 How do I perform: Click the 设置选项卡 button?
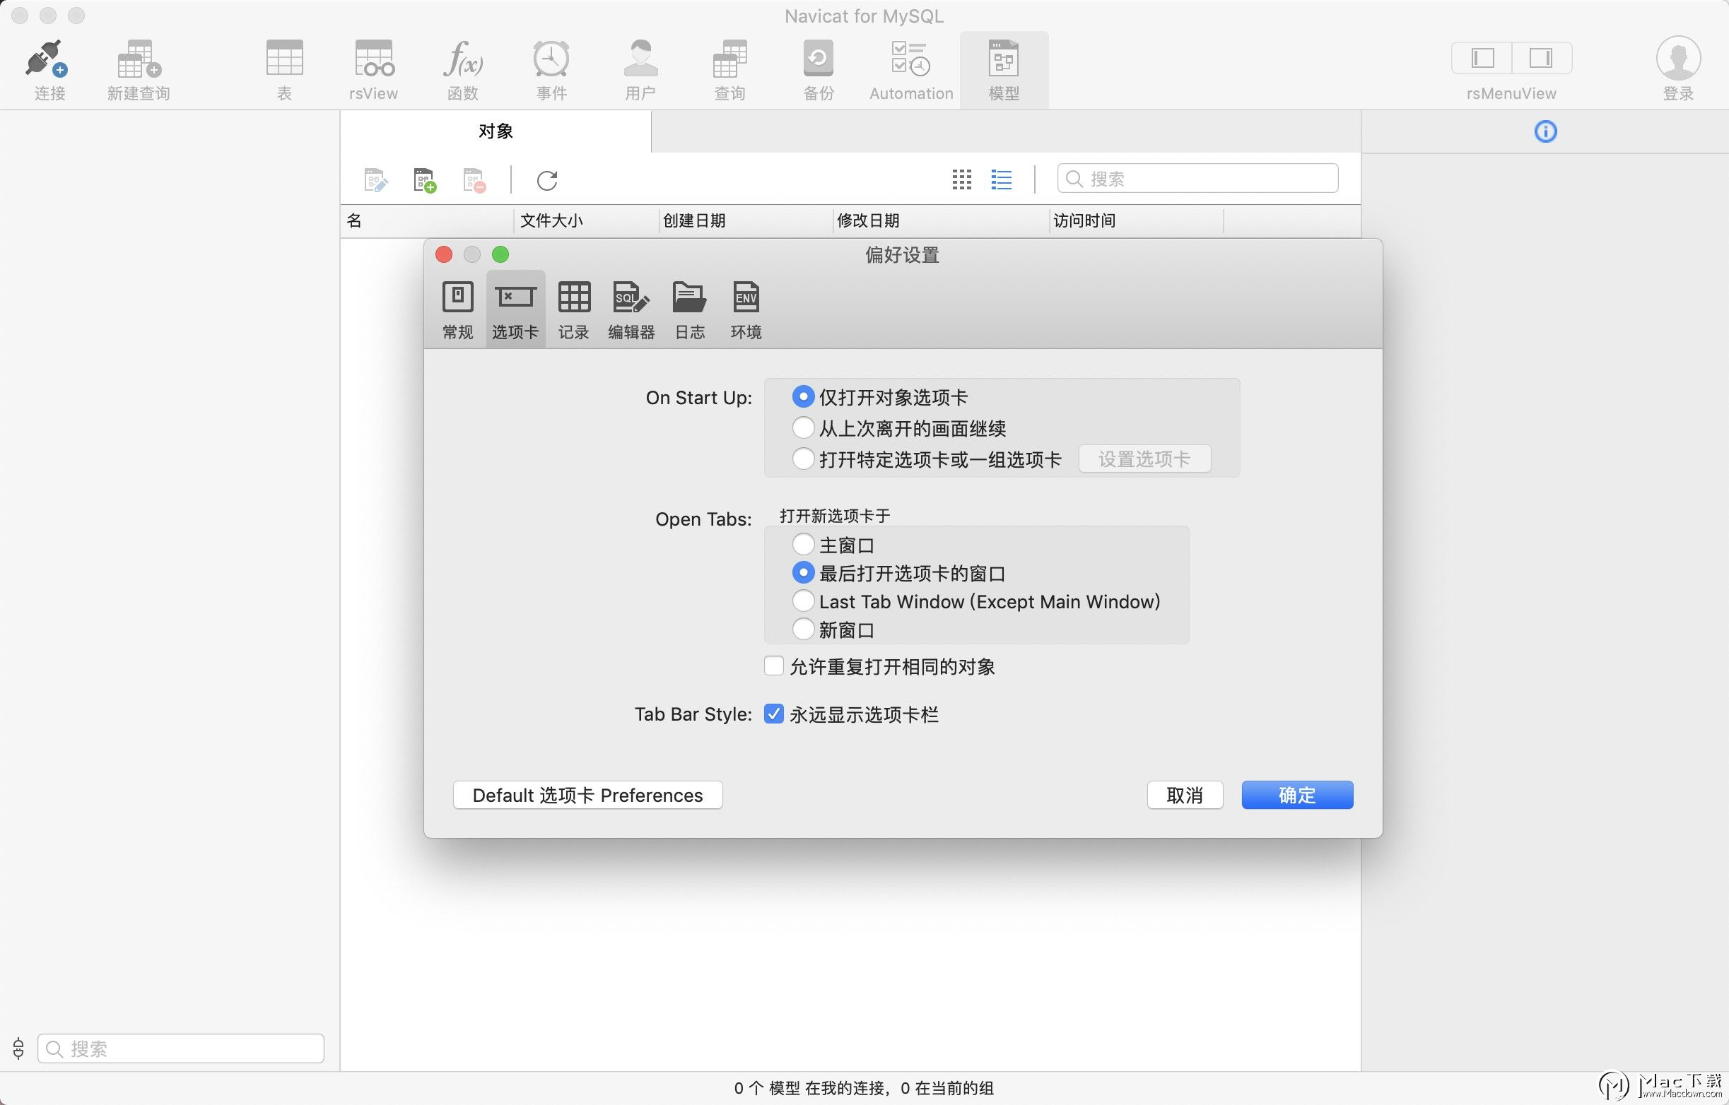point(1144,459)
